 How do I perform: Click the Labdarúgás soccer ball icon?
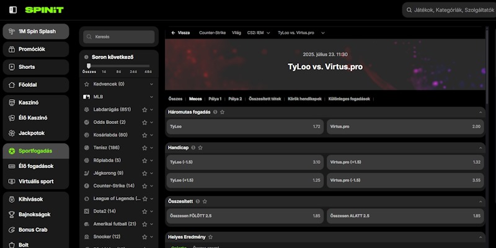87,110
